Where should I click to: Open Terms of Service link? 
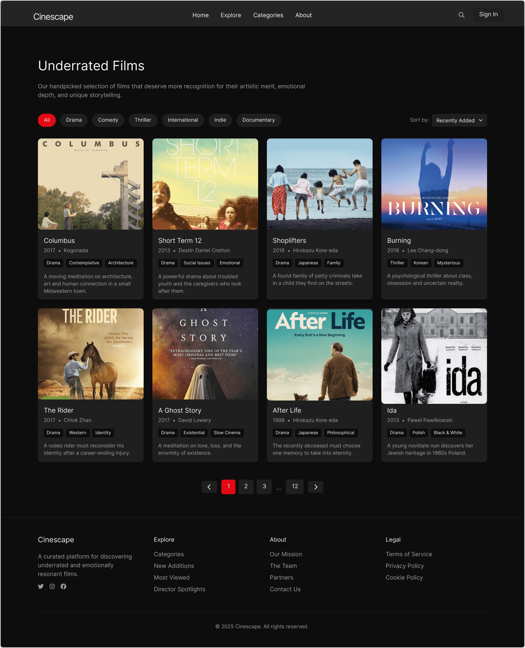409,554
